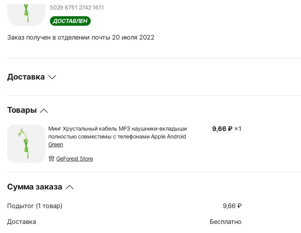The height and width of the screenshot is (233, 301).
Task: Click the order thumbnail near tracking number
Action: coord(26,13)
